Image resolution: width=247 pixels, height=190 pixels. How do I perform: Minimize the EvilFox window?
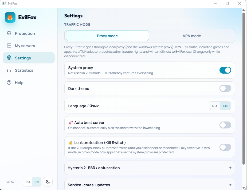(x=215, y=3)
